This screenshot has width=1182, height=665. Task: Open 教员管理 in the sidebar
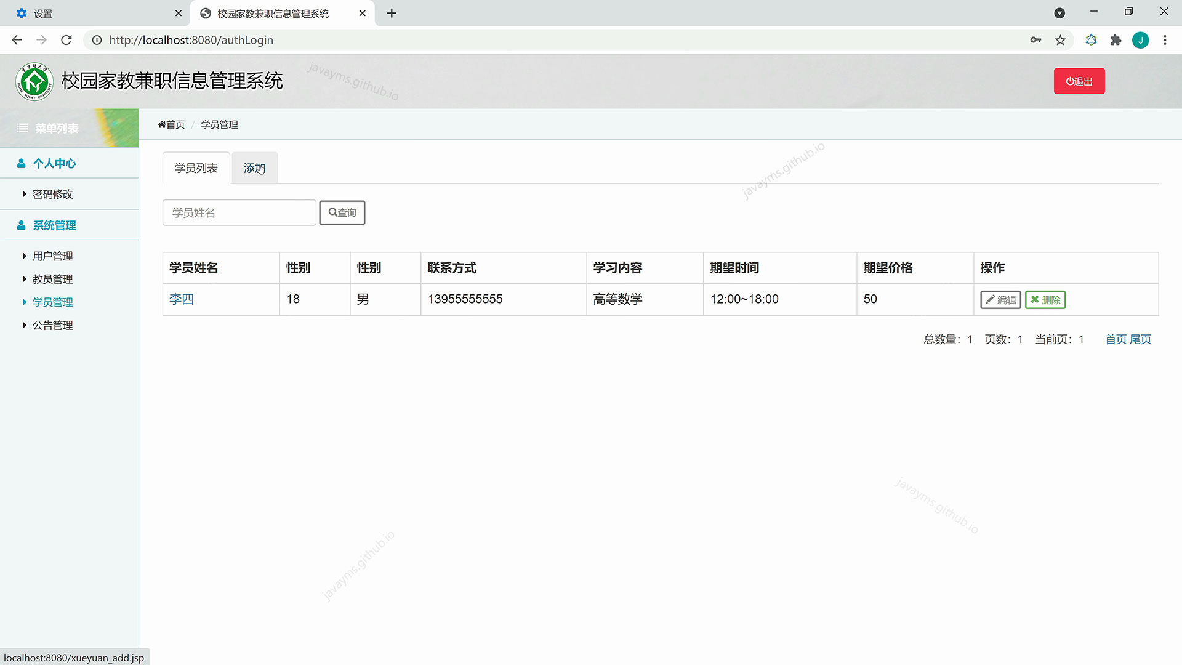point(52,279)
